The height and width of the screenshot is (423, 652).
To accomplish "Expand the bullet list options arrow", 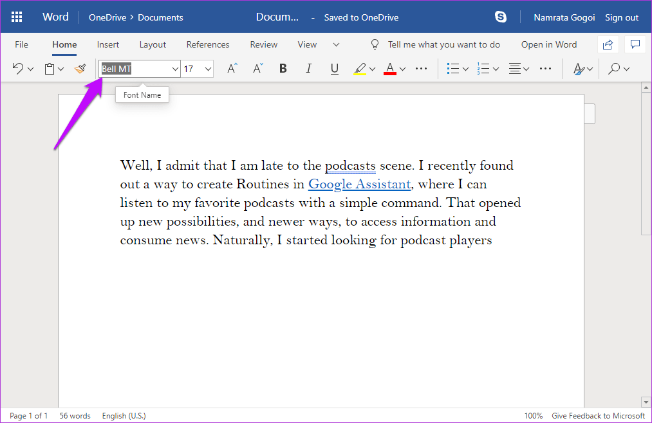I will [465, 69].
